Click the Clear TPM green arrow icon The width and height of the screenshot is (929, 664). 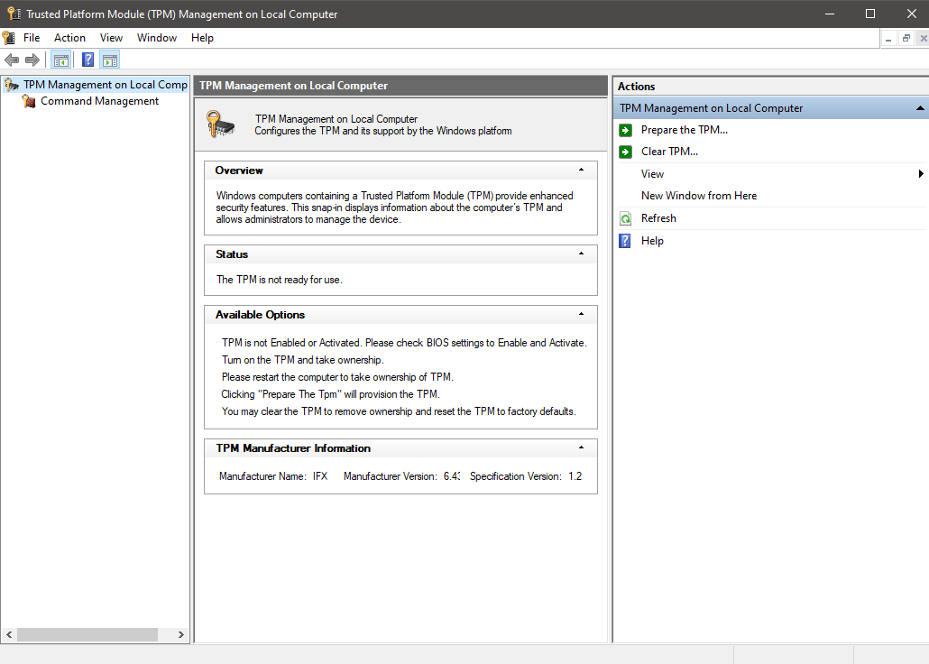[x=625, y=152]
